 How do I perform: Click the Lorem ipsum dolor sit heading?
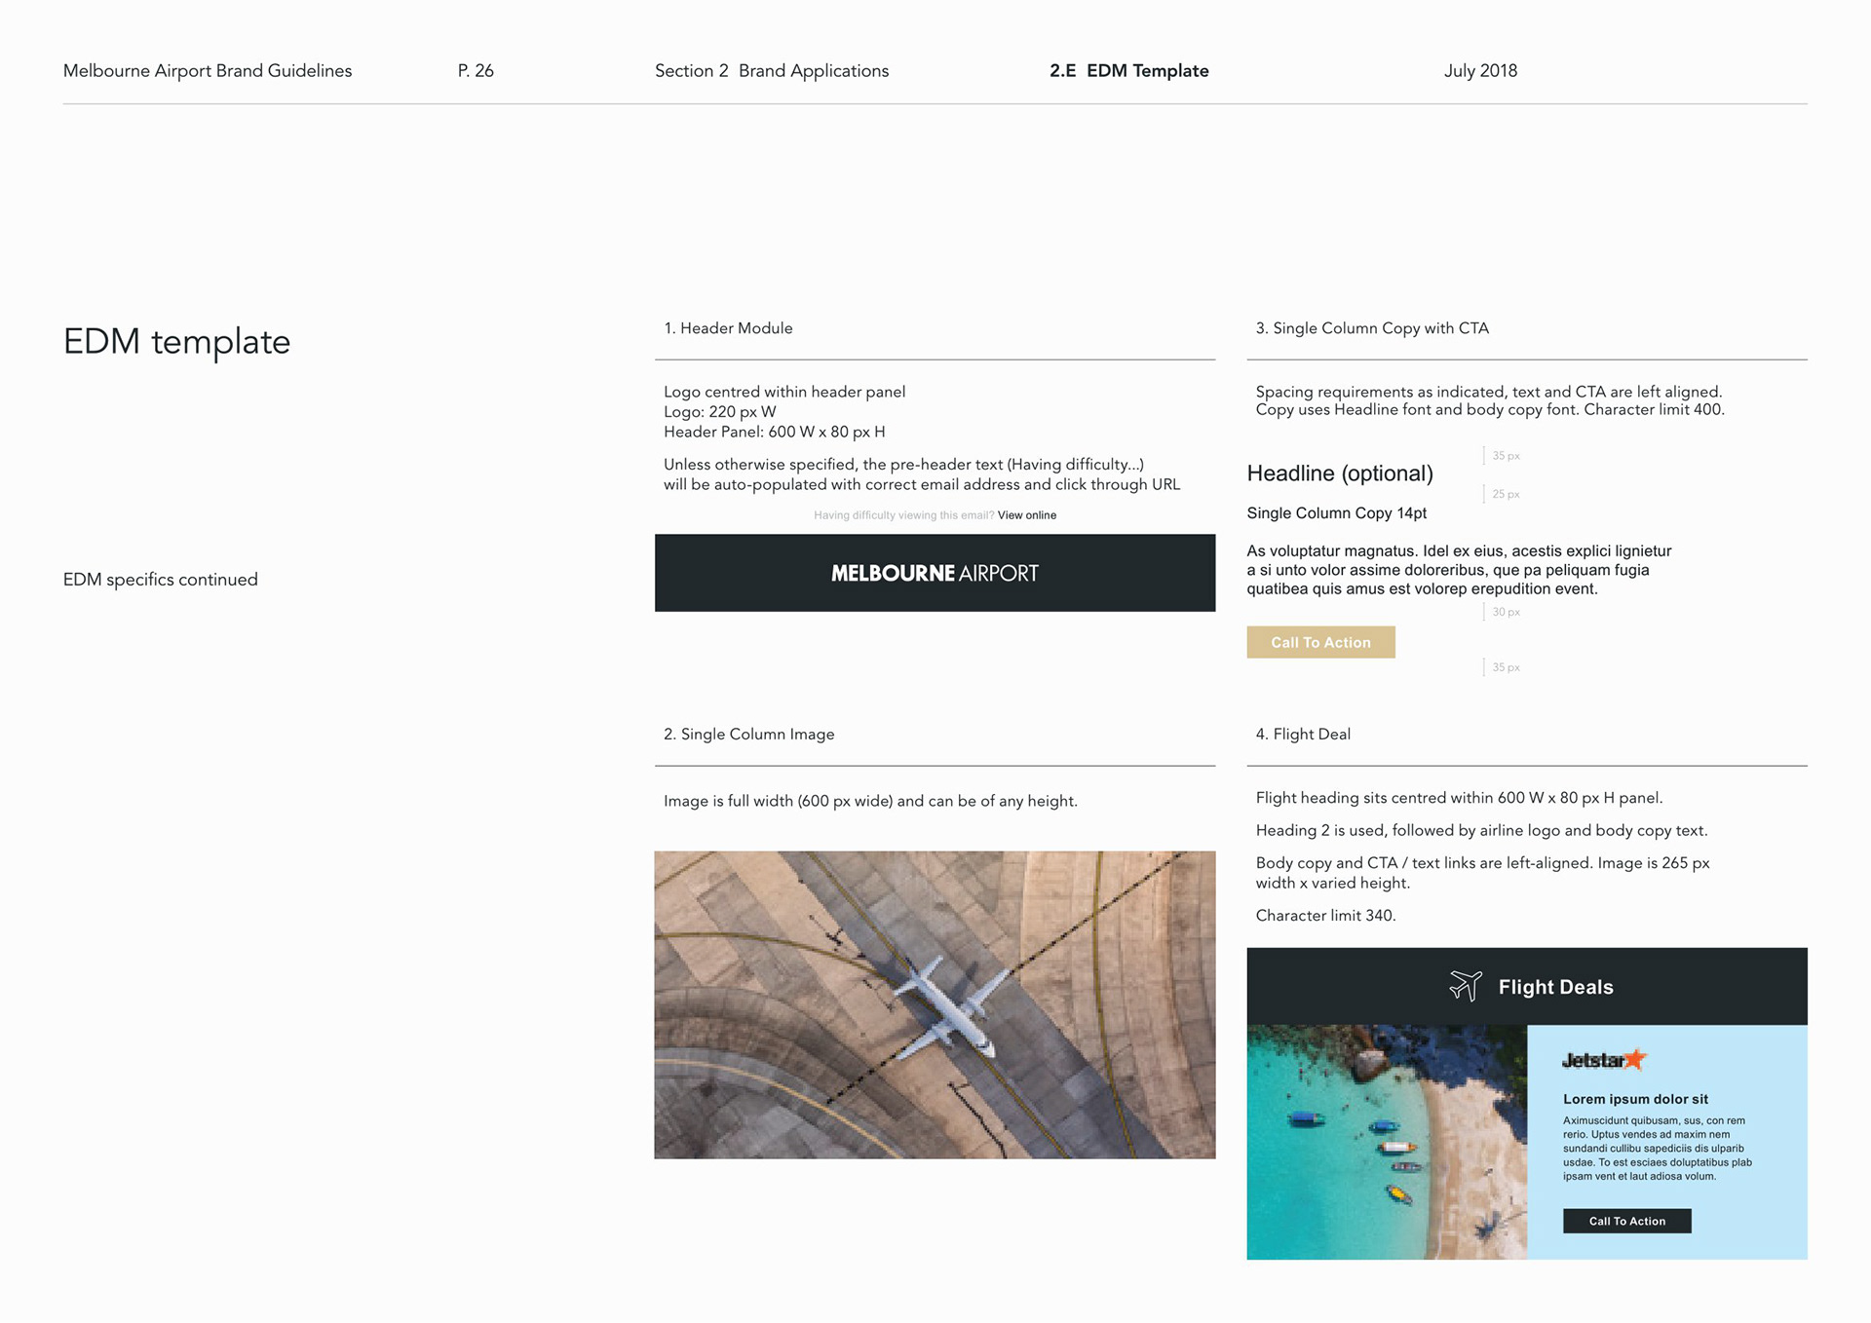click(x=1635, y=1099)
